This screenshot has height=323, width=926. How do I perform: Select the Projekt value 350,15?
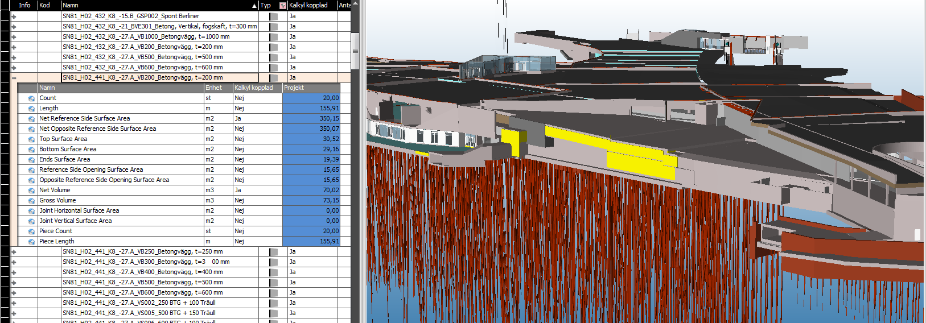(x=311, y=119)
